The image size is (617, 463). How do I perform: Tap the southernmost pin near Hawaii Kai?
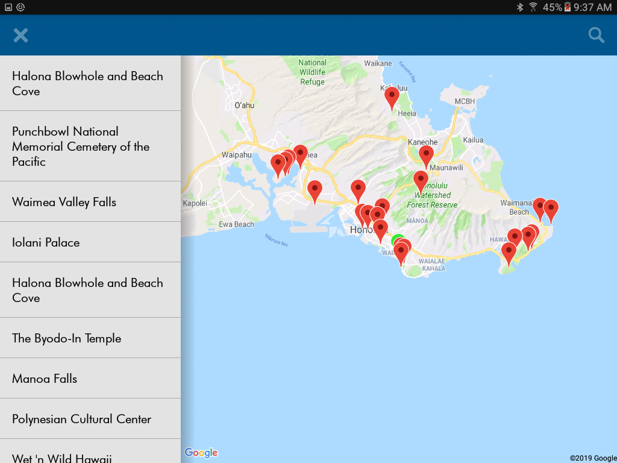[509, 253]
